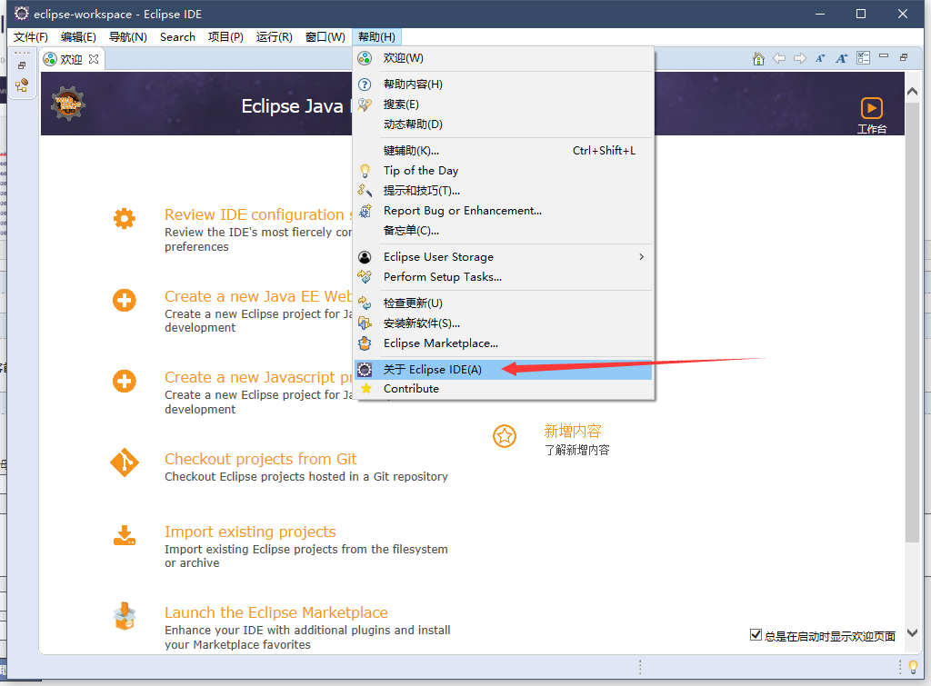931x686 pixels.
Task: Open Import existing projects link
Action: pyautogui.click(x=250, y=532)
